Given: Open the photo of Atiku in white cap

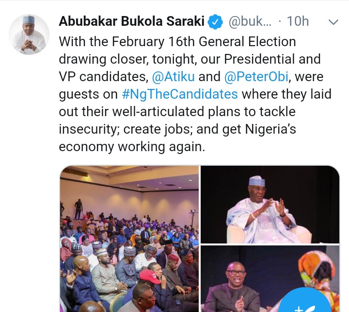Looking at the screenshot, I should tap(270, 204).
